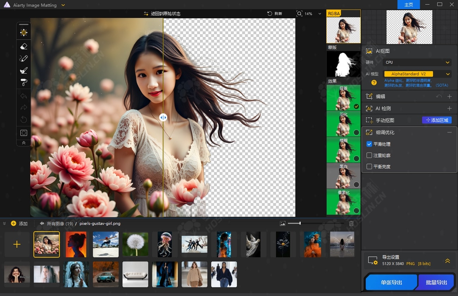The image size is (458, 296).
Task: Select the dandelion image thumbnail
Action: pos(135,244)
